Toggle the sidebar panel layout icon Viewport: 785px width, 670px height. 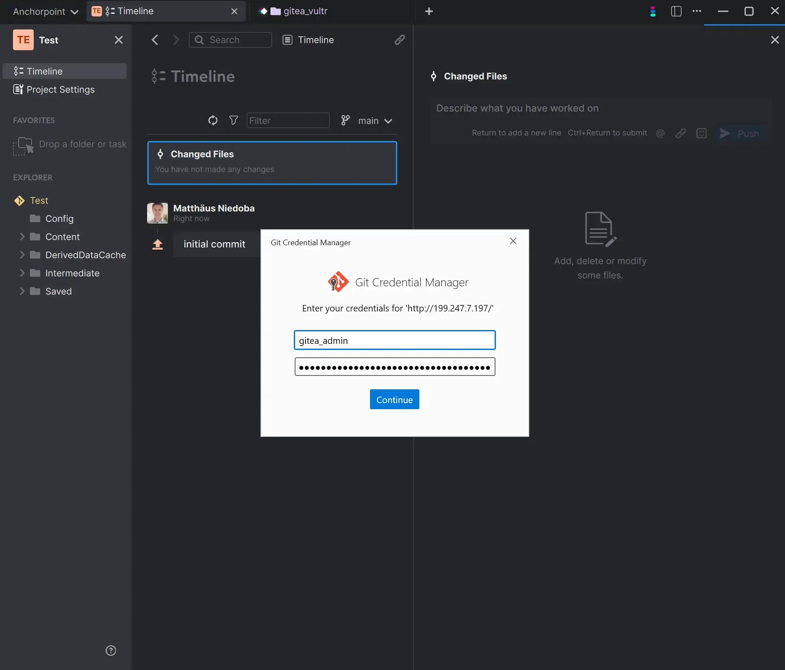pos(676,11)
